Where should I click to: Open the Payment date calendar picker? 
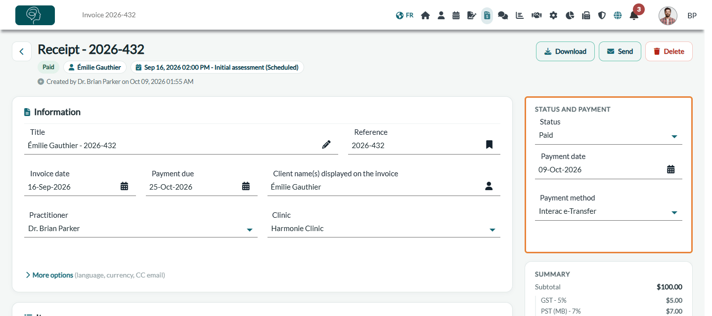pyautogui.click(x=671, y=169)
